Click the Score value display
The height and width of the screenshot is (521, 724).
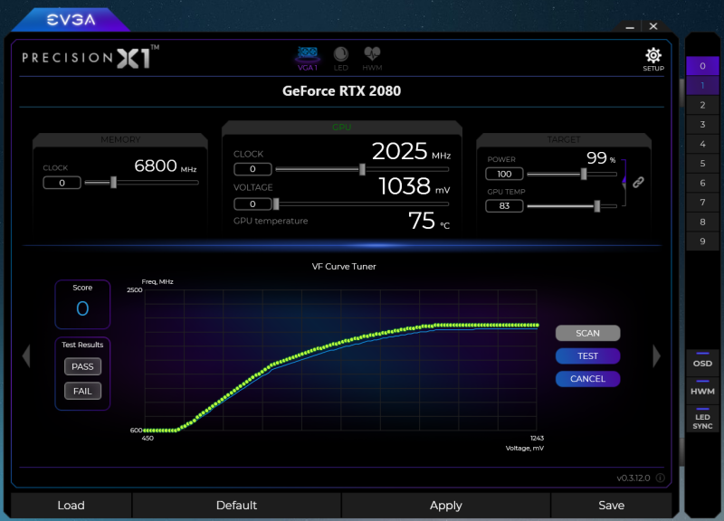pyautogui.click(x=82, y=308)
